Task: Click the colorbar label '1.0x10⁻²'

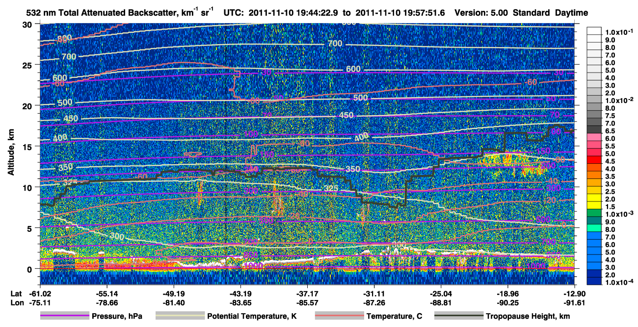Action: [618, 100]
